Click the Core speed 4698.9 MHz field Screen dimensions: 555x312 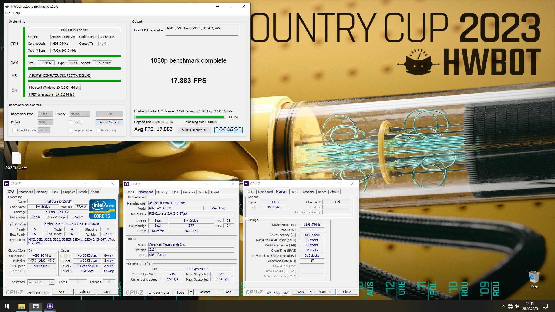pos(60,44)
